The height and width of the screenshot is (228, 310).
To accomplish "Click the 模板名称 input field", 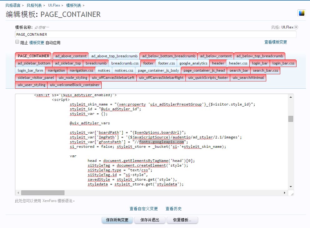I will [155, 34].
